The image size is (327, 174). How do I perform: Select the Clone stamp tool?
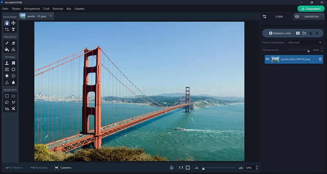(x=7, y=63)
